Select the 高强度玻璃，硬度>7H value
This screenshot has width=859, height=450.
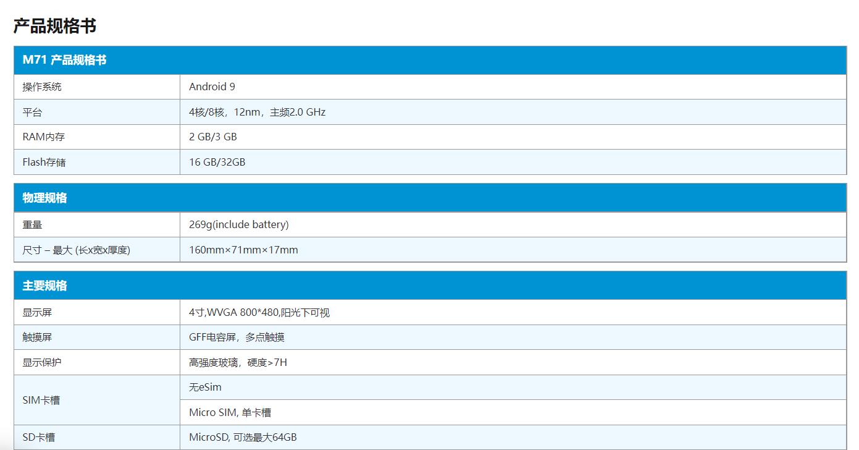(x=238, y=362)
